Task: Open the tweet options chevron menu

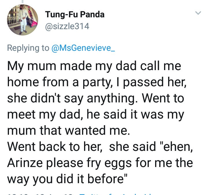Action: click(198, 13)
